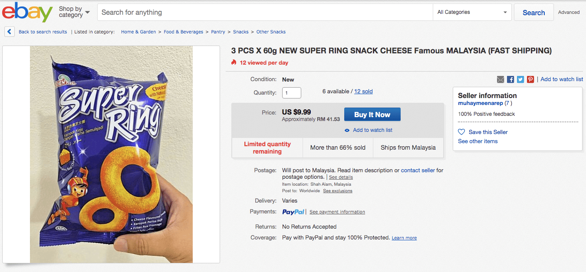Click the Super Ring product image
The height and width of the screenshot is (272, 586).
[111, 154]
